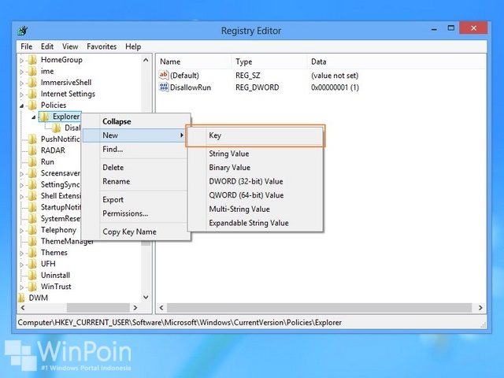This screenshot has width=504, height=378.
Task: Click the Themes folder icon
Action: (32, 253)
